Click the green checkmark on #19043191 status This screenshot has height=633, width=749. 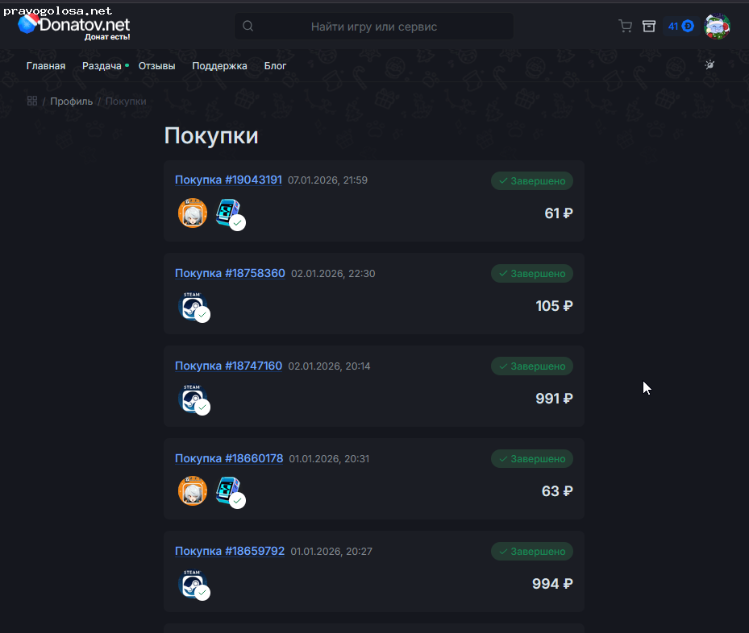point(503,180)
